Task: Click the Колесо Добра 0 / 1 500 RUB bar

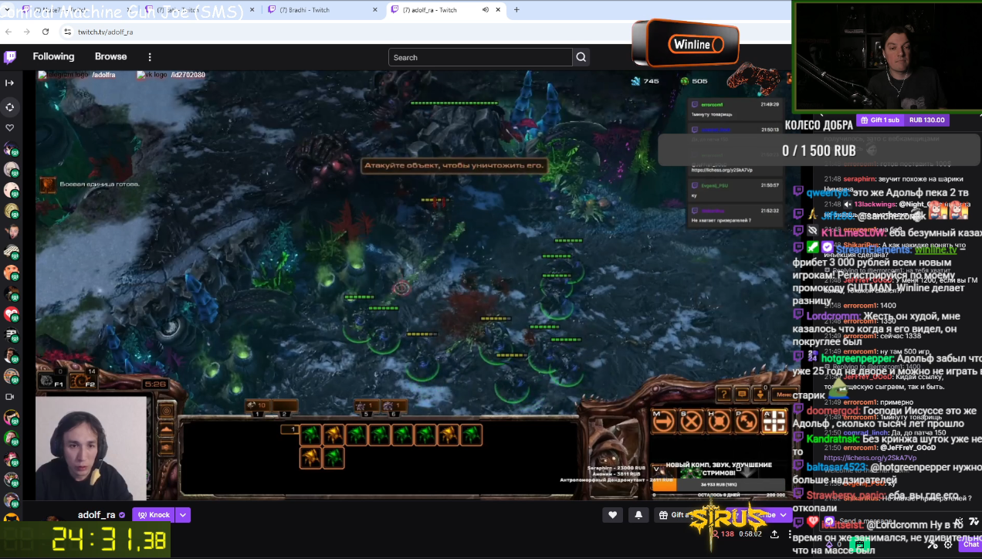Action: point(818,151)
